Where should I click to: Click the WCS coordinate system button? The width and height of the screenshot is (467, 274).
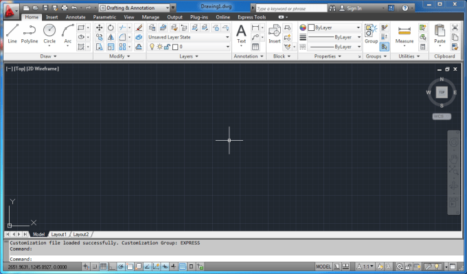click(442, 117)
